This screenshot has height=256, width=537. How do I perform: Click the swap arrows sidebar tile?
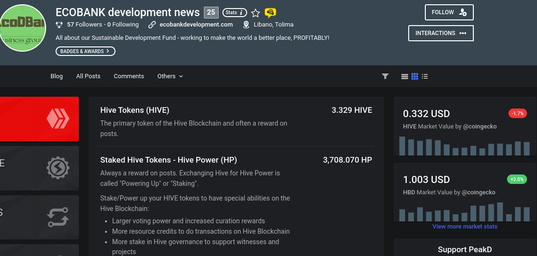pyautogui.click(x=39, y=218)
